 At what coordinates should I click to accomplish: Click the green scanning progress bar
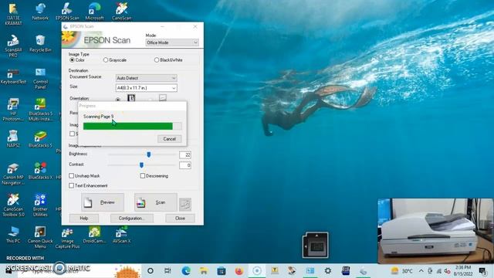pos(132,127)
